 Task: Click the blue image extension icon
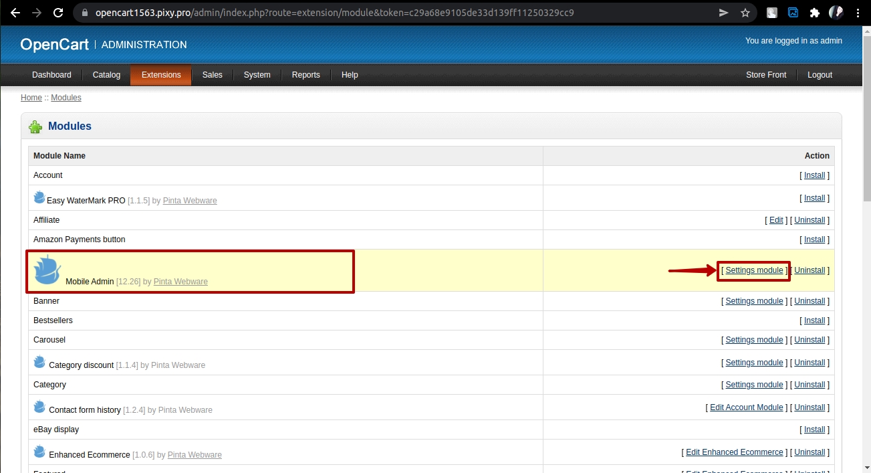[x=793, y=13]
